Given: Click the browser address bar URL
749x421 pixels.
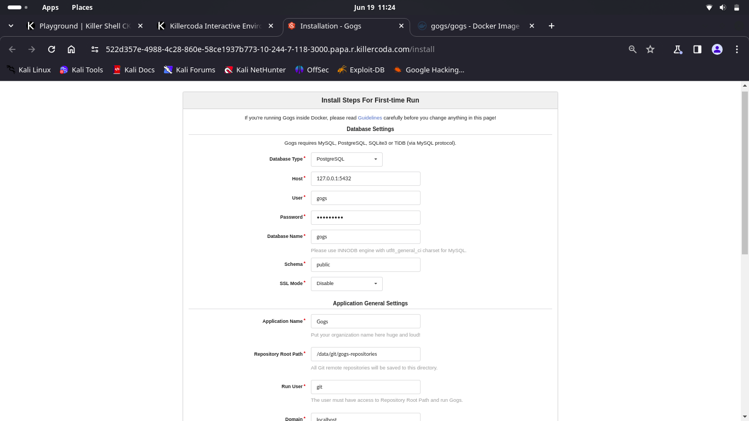Looking at the screenshot, I should pos(270,49).
